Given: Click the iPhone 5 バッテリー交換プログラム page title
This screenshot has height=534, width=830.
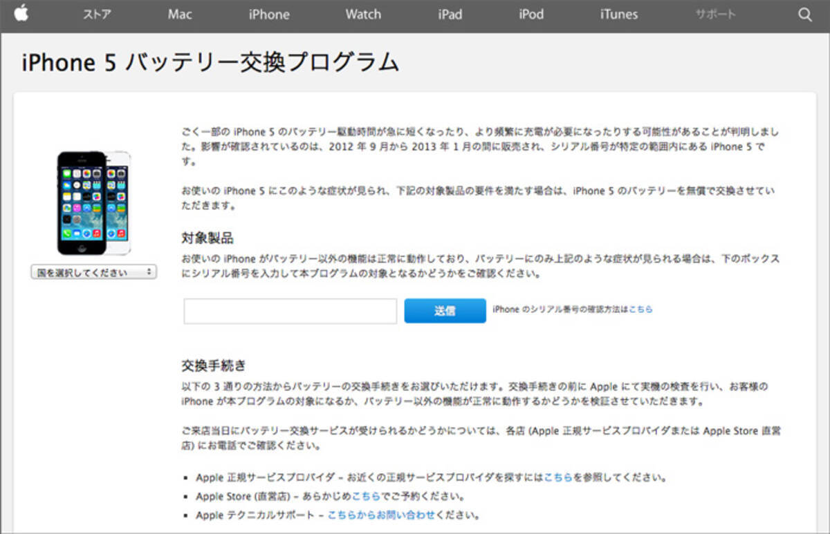Looking at the screenshot, I should point(210,63).
